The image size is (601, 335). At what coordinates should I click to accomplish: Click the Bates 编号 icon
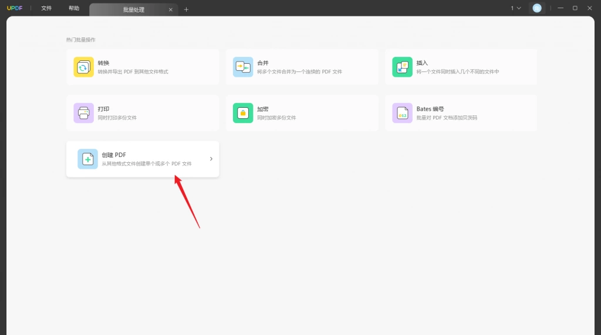pyautogui.click(x=402, y=113)
